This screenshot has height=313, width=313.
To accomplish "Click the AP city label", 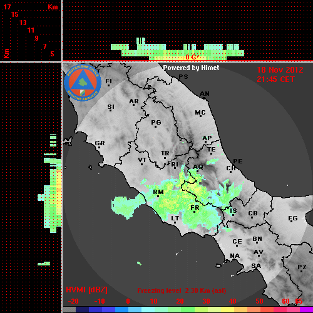I will 207,138.
